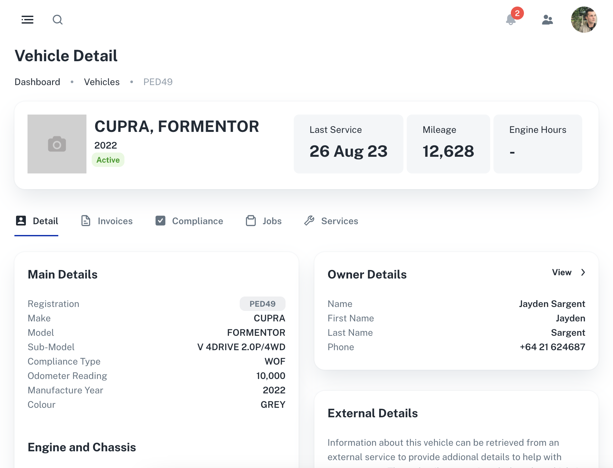Click the search magnifier icon

58,20
